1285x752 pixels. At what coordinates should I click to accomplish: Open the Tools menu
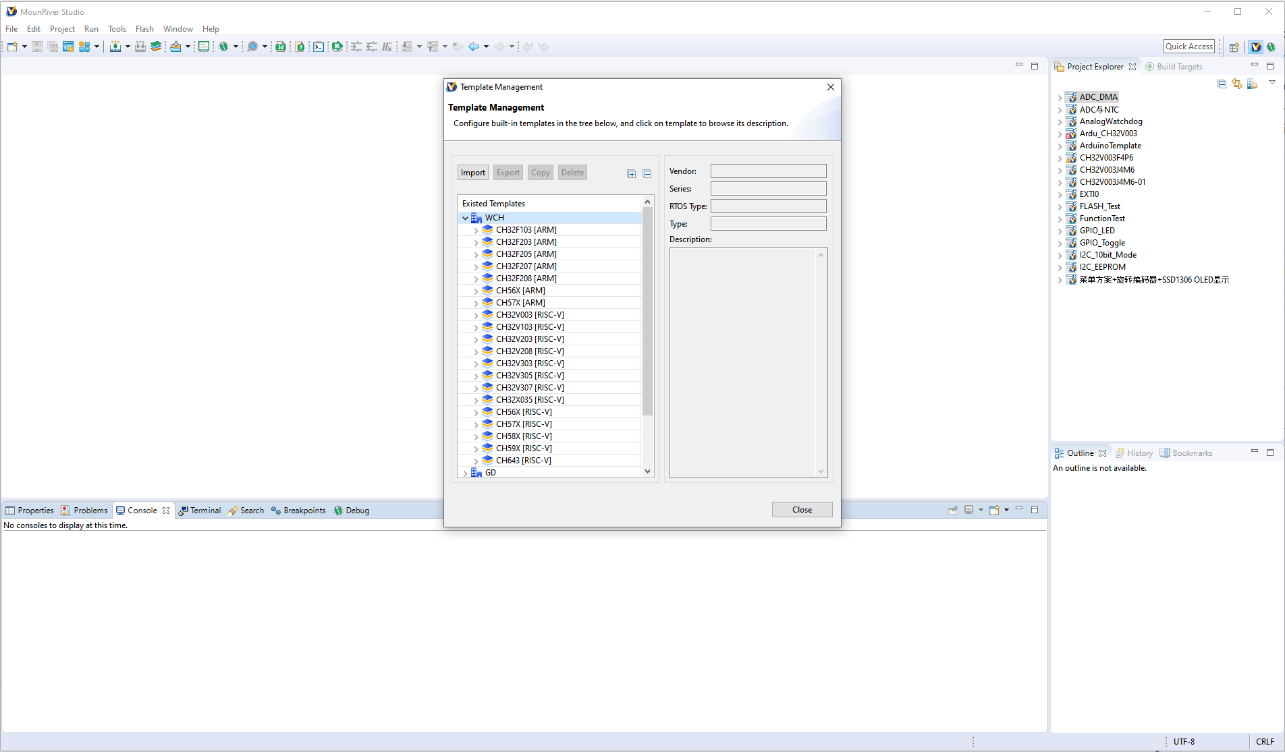click(117, 29)
